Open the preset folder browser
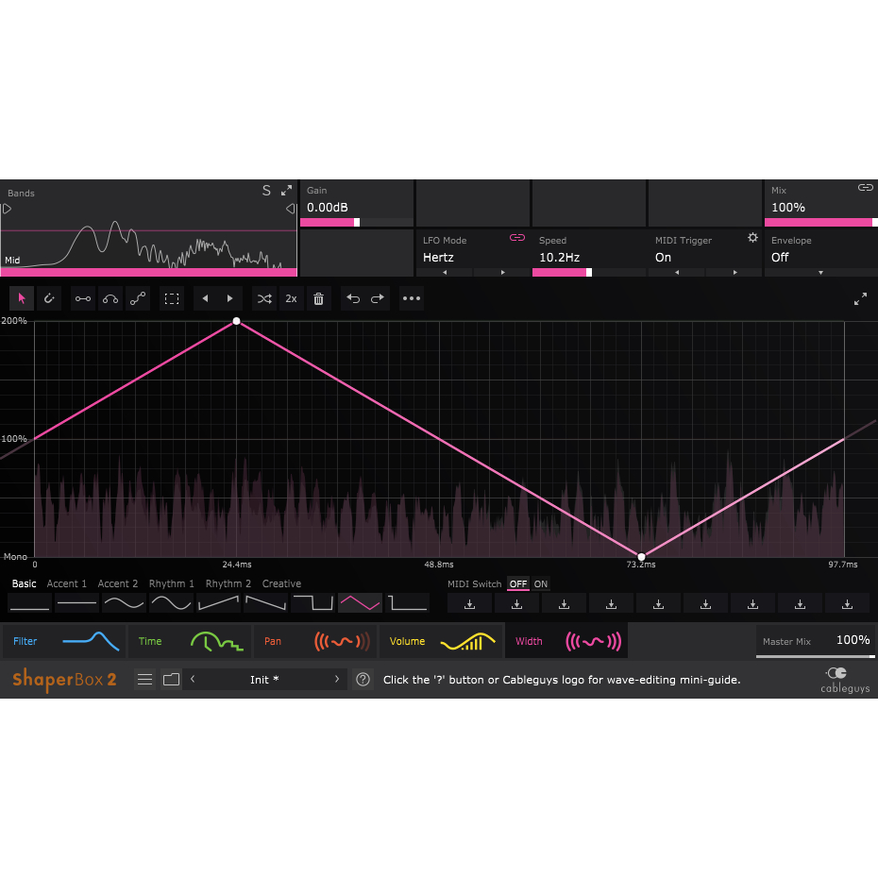The height and width of the screenshot is (878, 878). point(171,679)
